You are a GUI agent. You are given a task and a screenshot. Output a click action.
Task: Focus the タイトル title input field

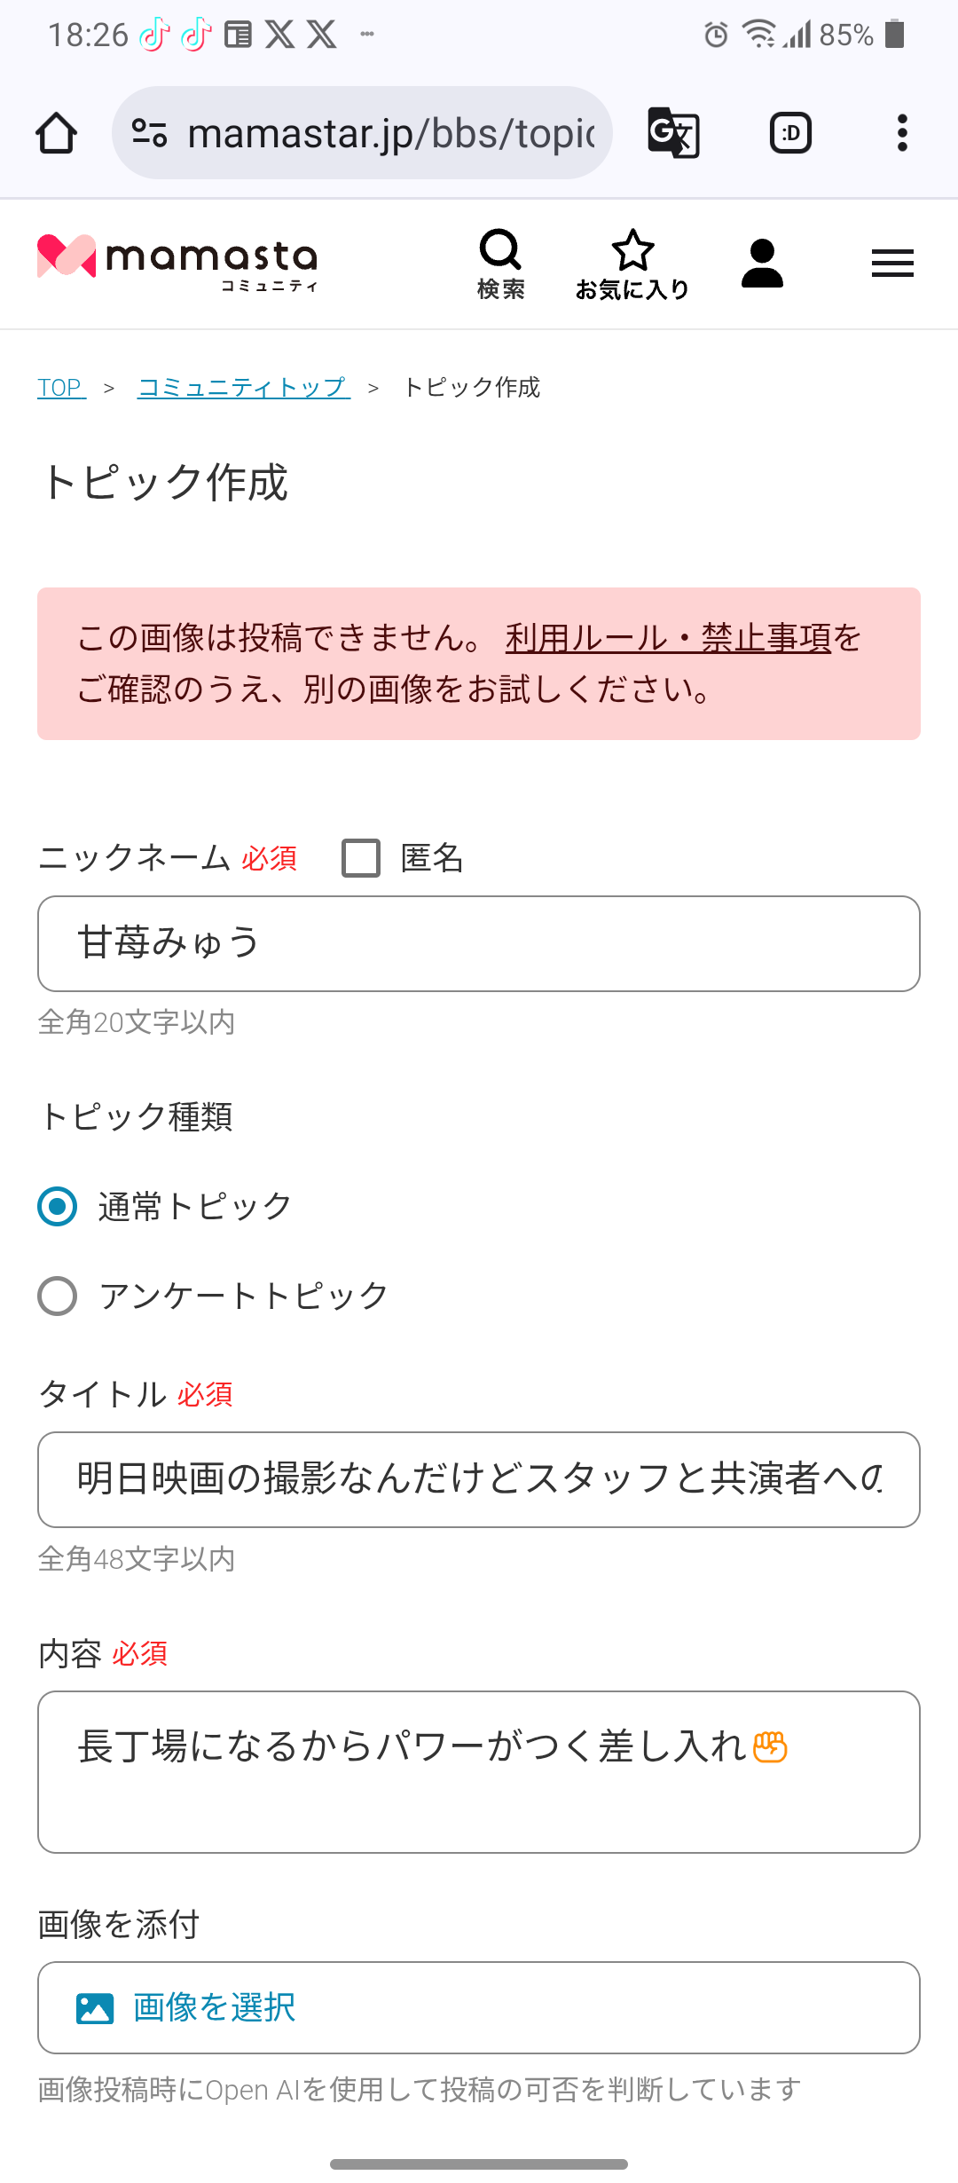(x=479, y=1479)
